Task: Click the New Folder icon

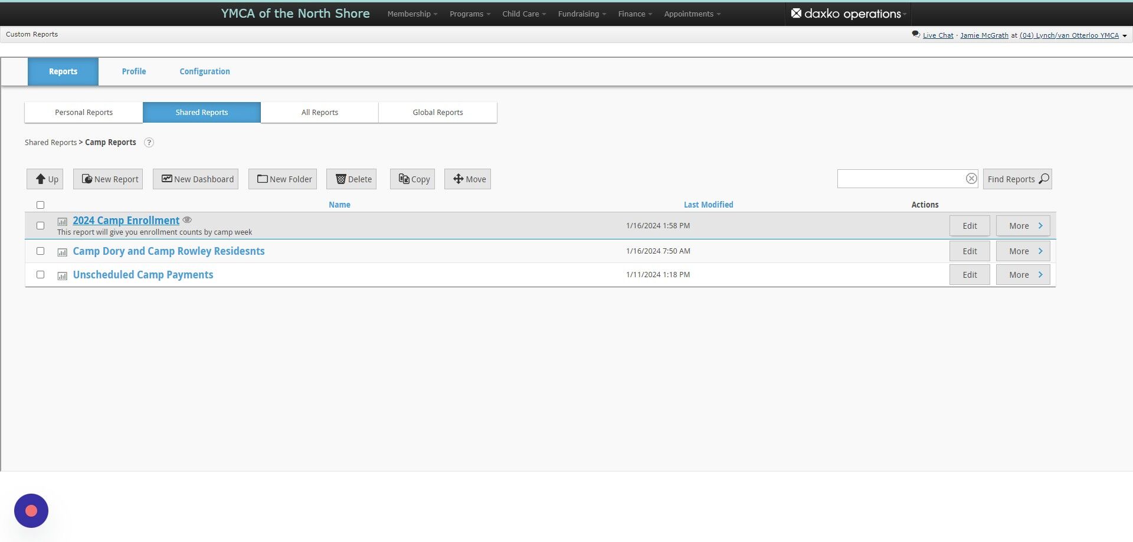Action: pyautogui.click(x=263, y=179)
